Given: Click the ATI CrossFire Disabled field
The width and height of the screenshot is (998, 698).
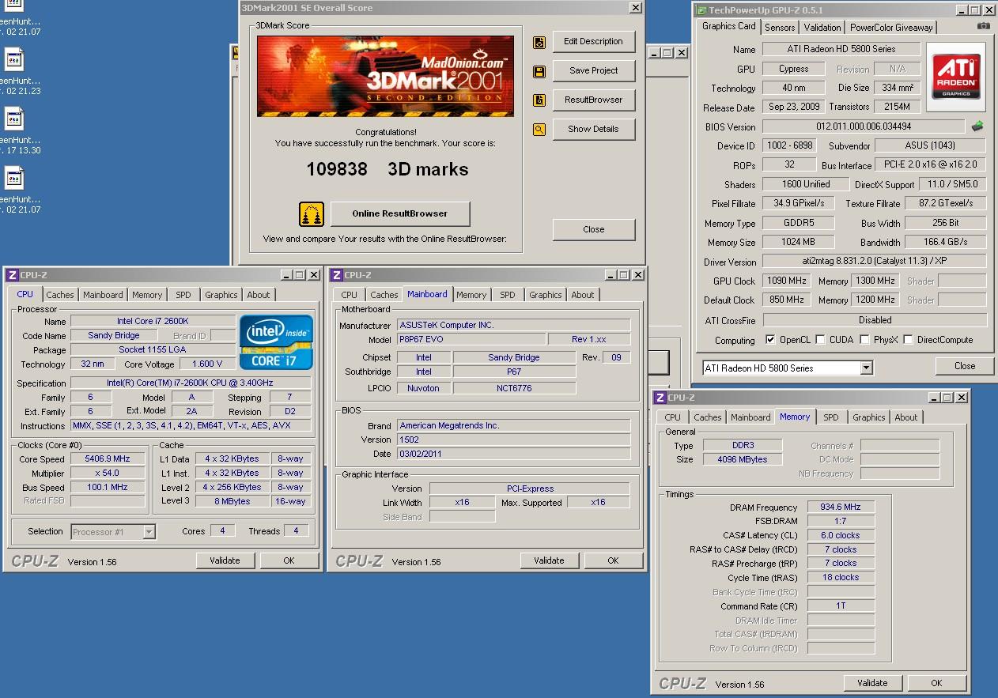Looking at the screenshot, I should tap(874, 320).
